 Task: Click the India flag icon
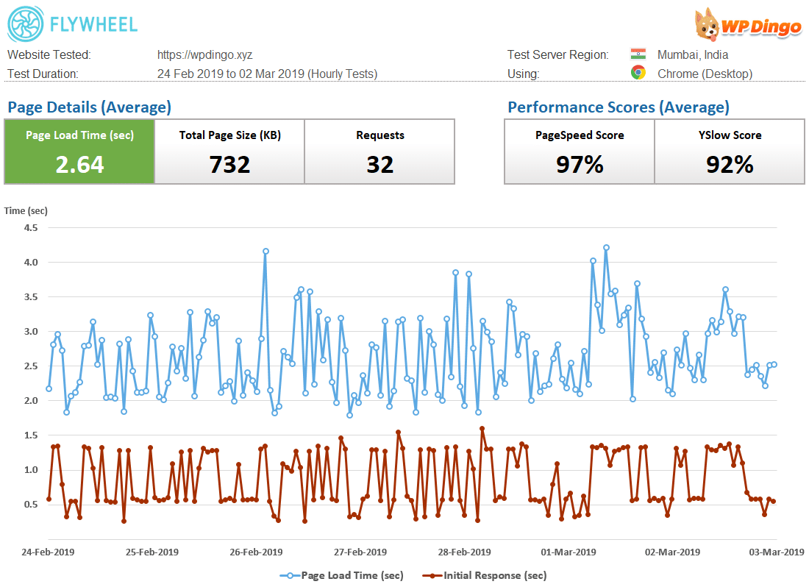coord(638,54)
